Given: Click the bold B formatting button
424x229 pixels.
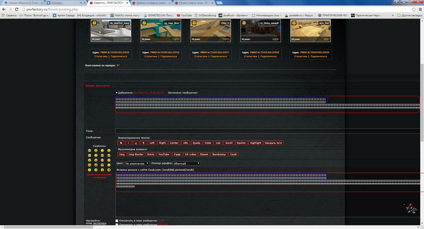Looking at the screenshot, I should click(121, 143).
